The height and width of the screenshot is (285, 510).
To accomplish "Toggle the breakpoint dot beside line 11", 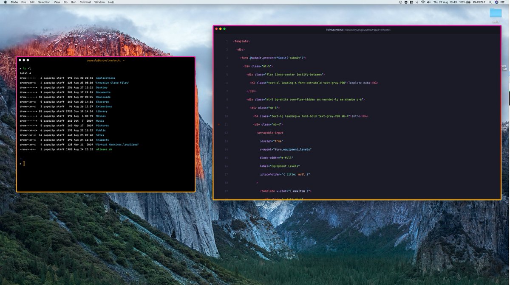I will click(218, 125).
